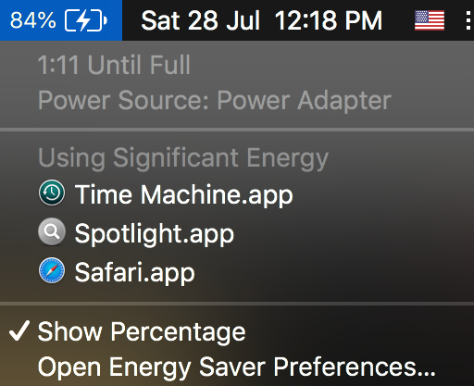The height and width of the screenshot is (386, 474).
Task: Click the Sat 28 Jul date text
Action: (x=201, y=20)
